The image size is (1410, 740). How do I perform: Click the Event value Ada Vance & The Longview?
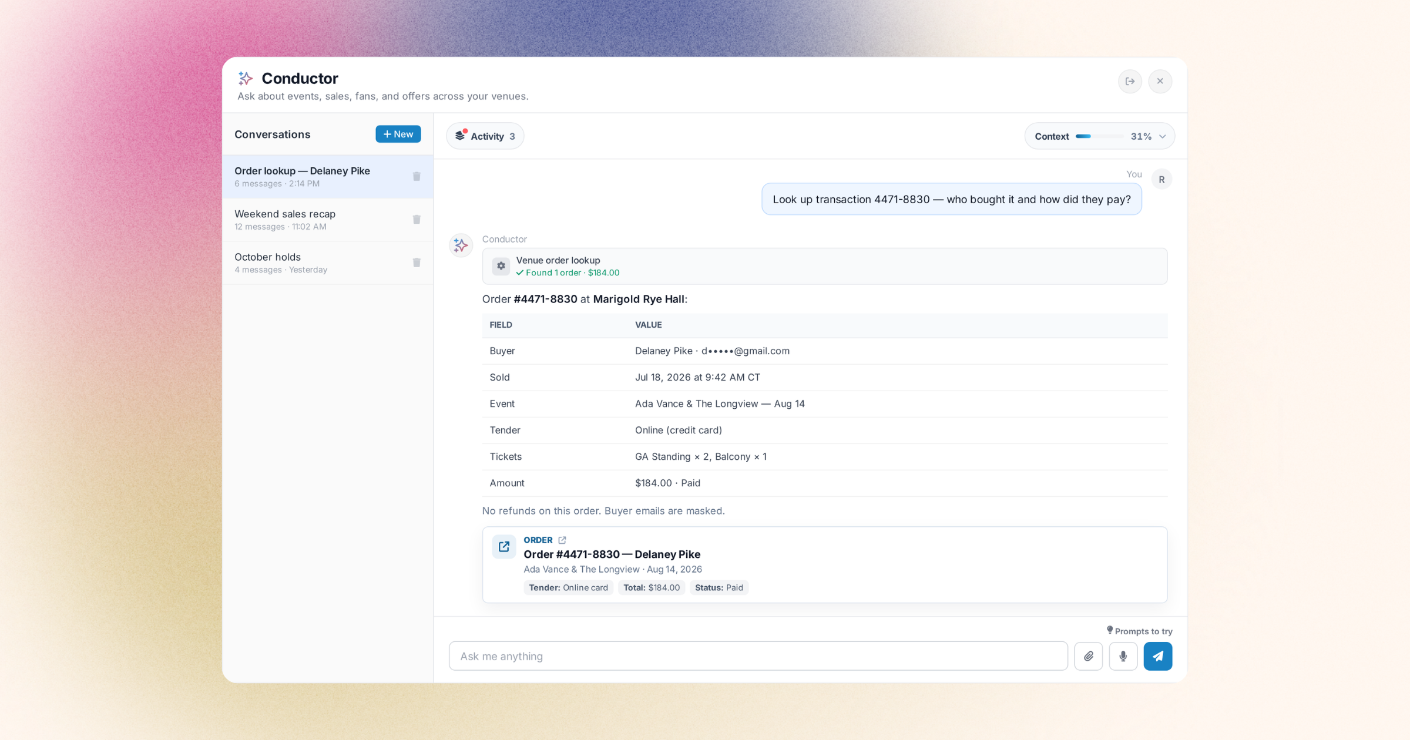[x=720, y=403]
